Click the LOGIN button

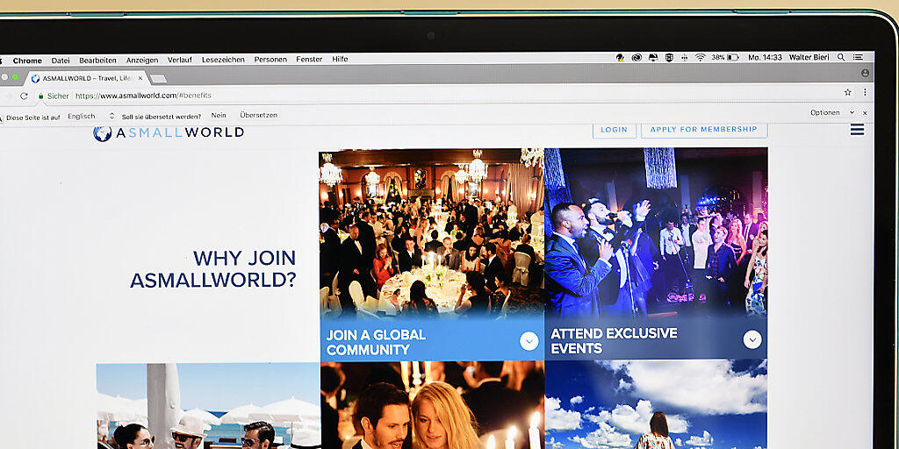[614, 130]
